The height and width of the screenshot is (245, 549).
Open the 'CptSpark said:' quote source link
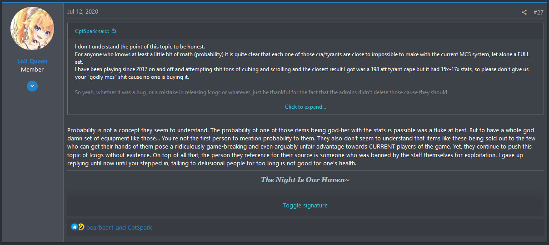92,31
